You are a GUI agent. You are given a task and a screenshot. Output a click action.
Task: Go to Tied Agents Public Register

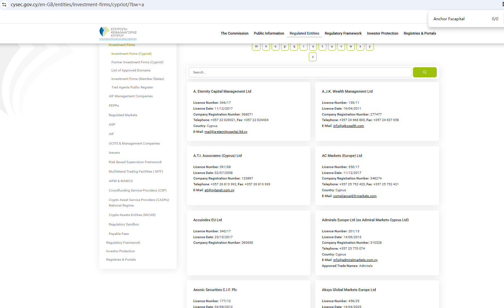coord(132,87)
